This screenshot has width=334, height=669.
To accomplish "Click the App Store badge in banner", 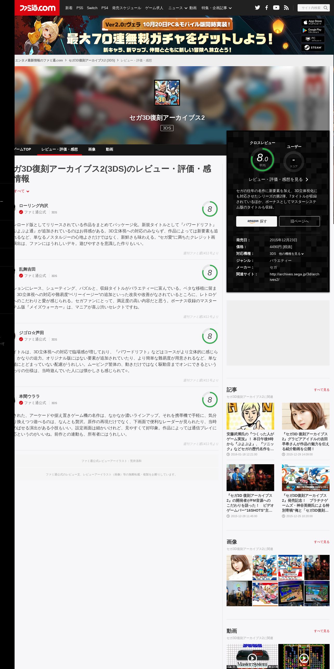I will 313,22.
